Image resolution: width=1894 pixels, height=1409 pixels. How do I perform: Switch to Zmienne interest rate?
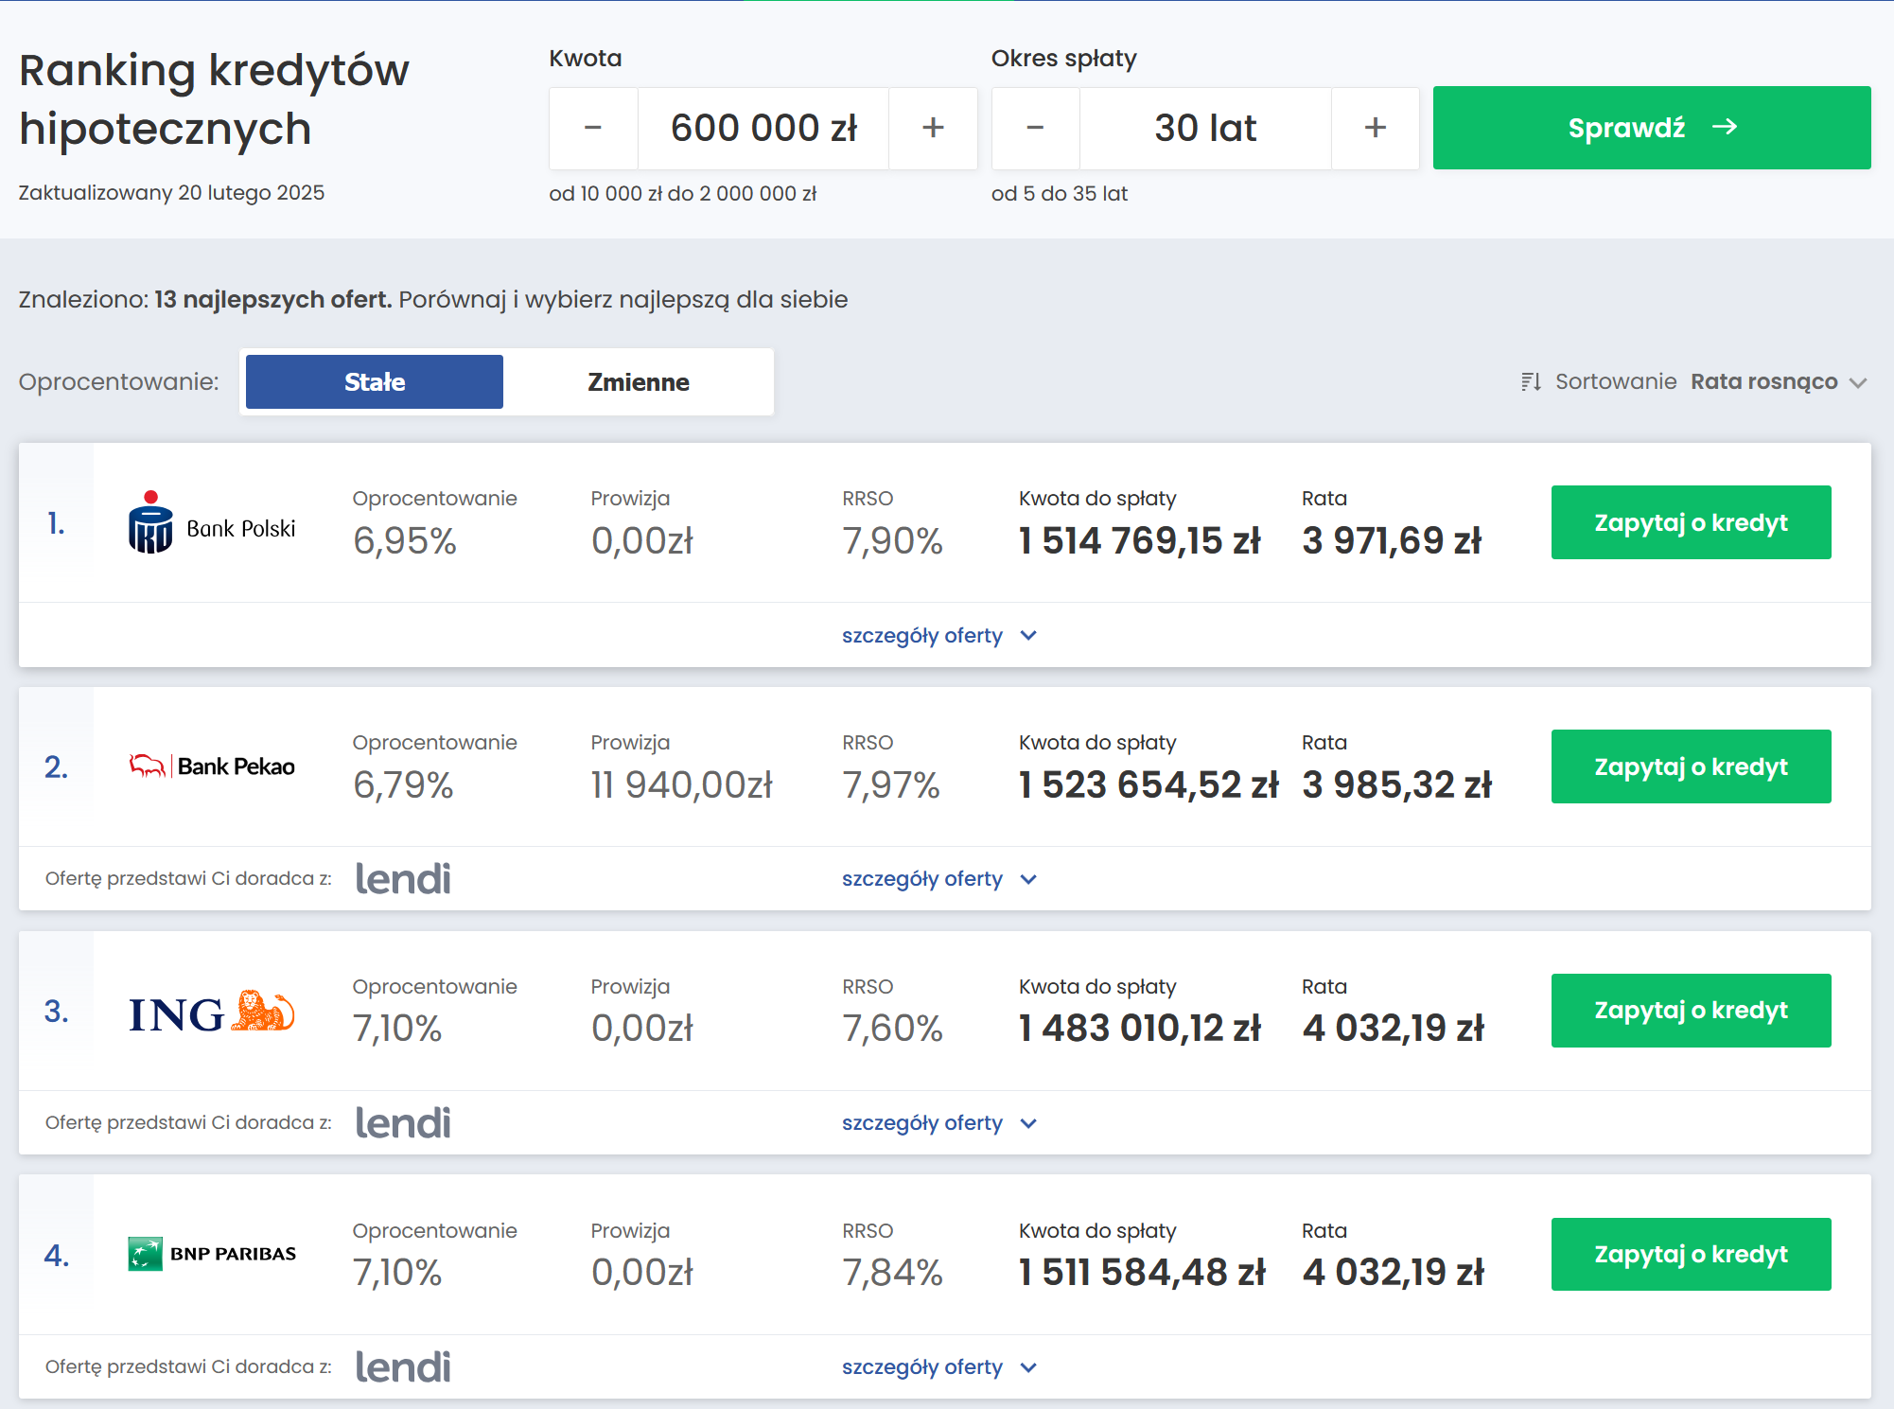(638, 382)
